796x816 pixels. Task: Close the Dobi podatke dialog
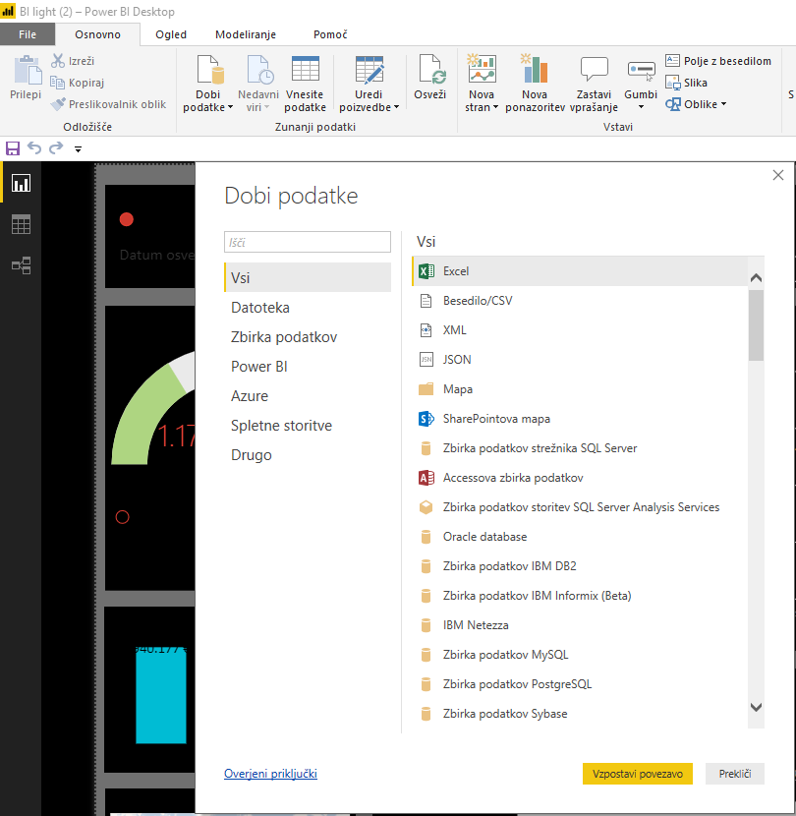point(777,175)
